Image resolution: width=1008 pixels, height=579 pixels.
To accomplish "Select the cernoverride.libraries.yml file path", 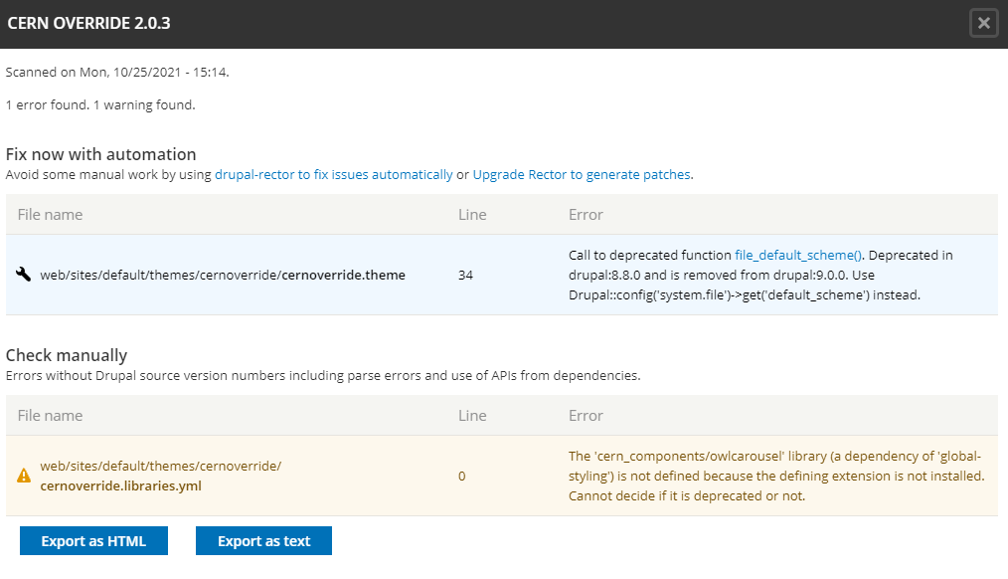I will (x=161, y=476).
